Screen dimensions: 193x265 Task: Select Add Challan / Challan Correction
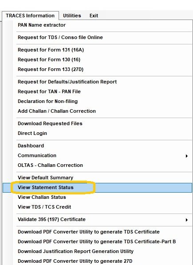point(98,111)
